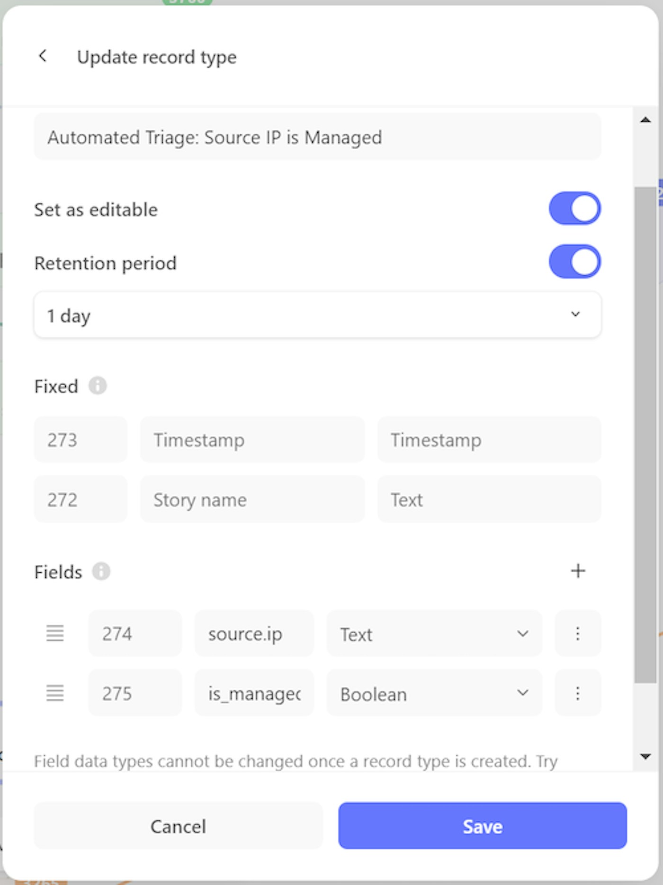Expand the Boolean data type dropdown
The width and height of the screenshot is (663, 885).
point(434,693)
